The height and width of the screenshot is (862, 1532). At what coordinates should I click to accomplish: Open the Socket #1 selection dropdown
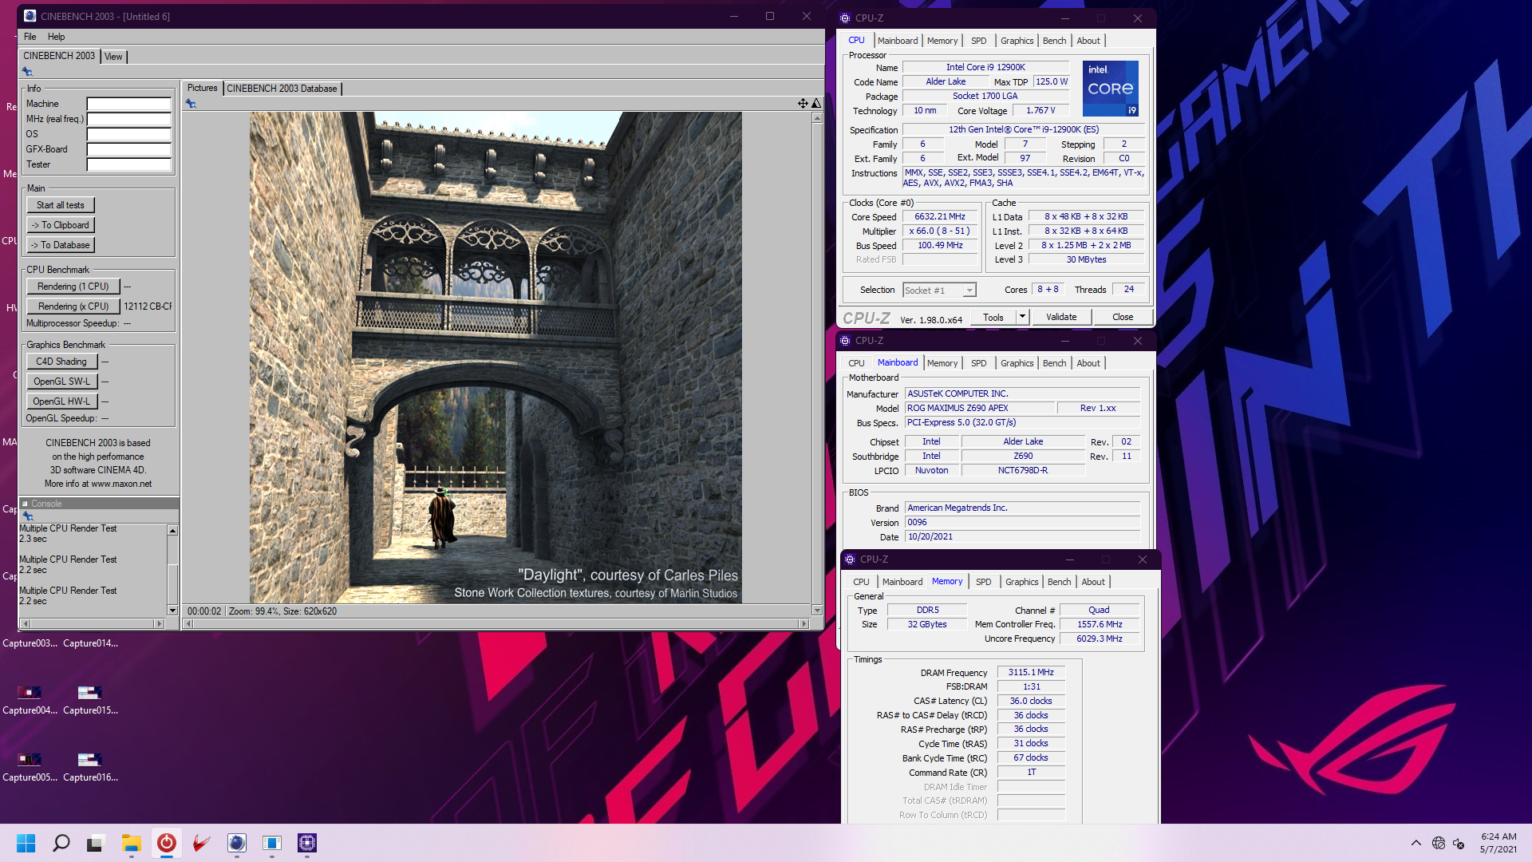(969, 291)
